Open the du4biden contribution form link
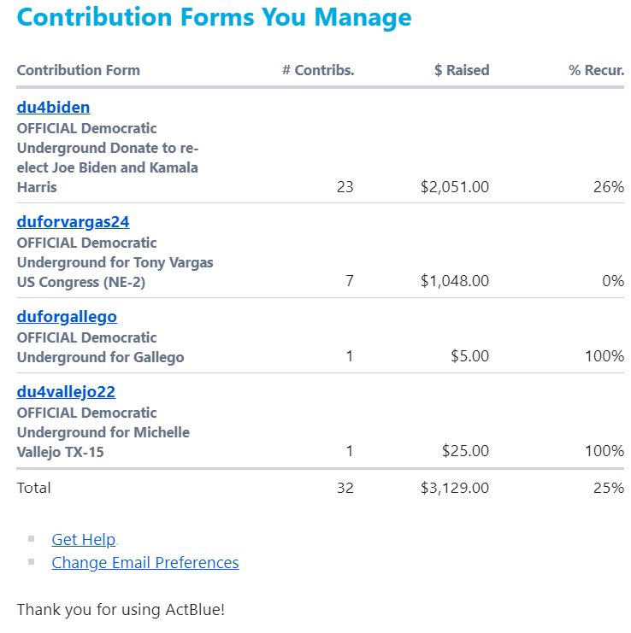Viewport: 631px width, 633px height. click(x=53, y=108)
